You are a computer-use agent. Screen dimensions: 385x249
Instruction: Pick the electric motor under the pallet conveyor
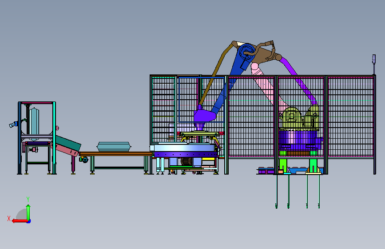(187, 162)
